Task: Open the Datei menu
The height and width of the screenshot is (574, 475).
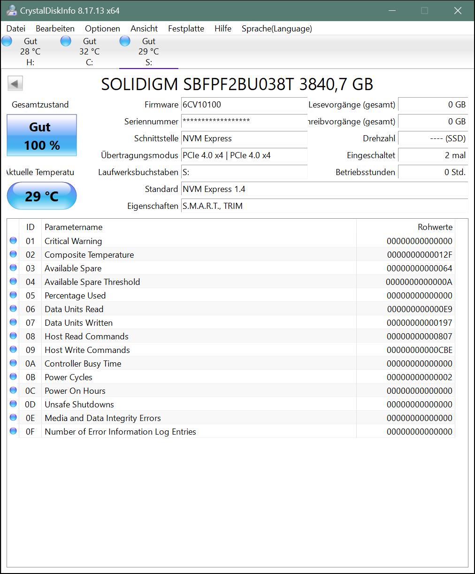Action: pos(16,29)
